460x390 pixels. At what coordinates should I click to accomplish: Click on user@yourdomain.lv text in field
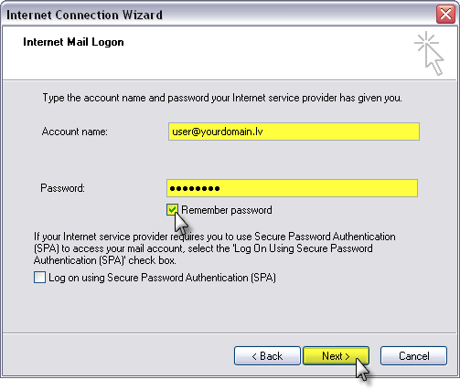[x=218, y=132]
